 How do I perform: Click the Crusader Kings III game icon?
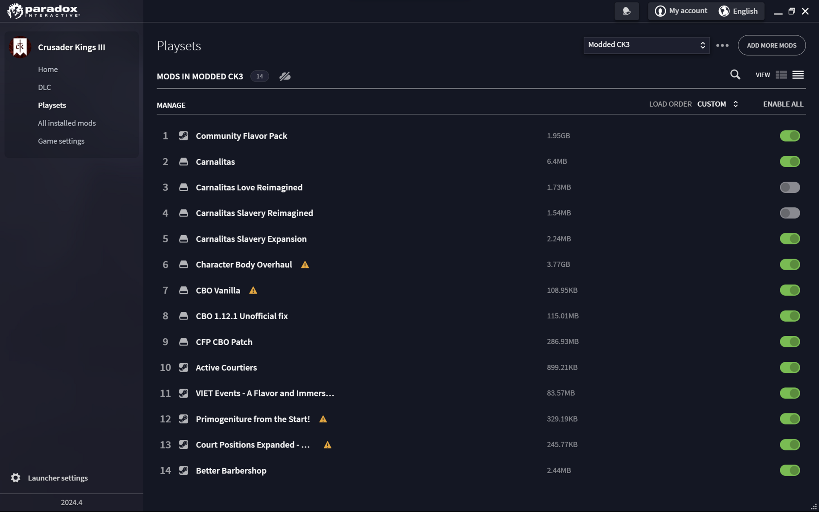[x=20, y=47]
